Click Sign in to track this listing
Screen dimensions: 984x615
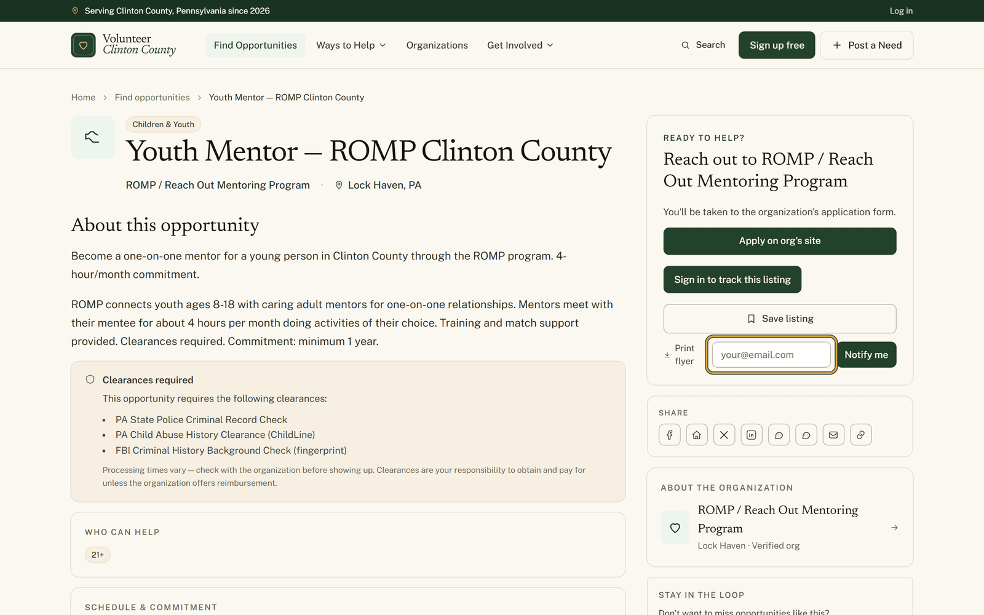pyautogui.click(x=732, y=280)
